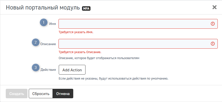Click the 'Новый портальный модуль' dialog title
This screenshot has height=102, width=222.
pyautogui.click(x=43, y=7)
